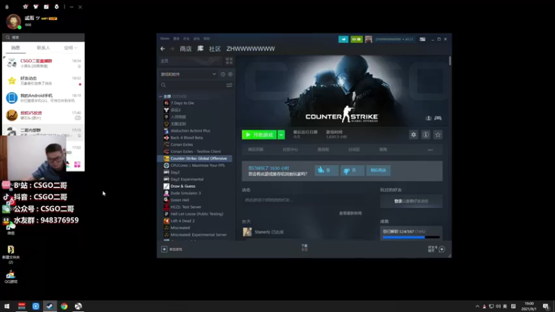The width and height of the screenshot is (555, 312).
Task: Click login to view friends activity button
Action: [411, 201]
